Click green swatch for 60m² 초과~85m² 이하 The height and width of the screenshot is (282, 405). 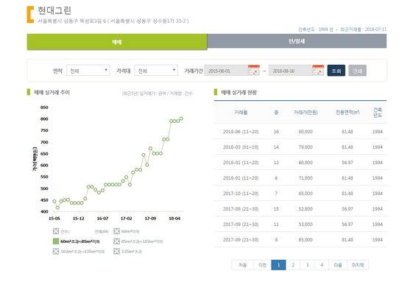(56, 242)
